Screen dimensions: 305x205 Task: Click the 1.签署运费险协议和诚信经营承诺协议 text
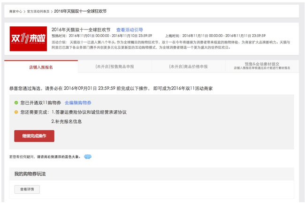89,112
